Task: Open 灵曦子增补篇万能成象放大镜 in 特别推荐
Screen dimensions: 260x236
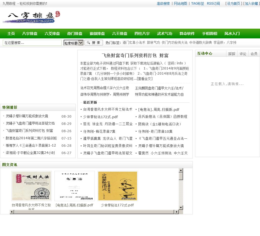Action: click(27, 116)
